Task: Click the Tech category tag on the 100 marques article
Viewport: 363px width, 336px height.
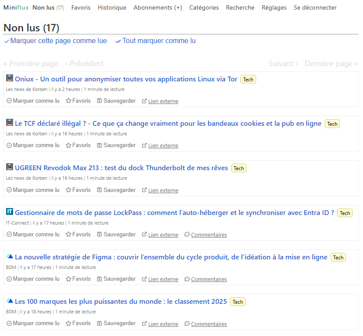Action: pyautogui.click(x=238, y=302)
